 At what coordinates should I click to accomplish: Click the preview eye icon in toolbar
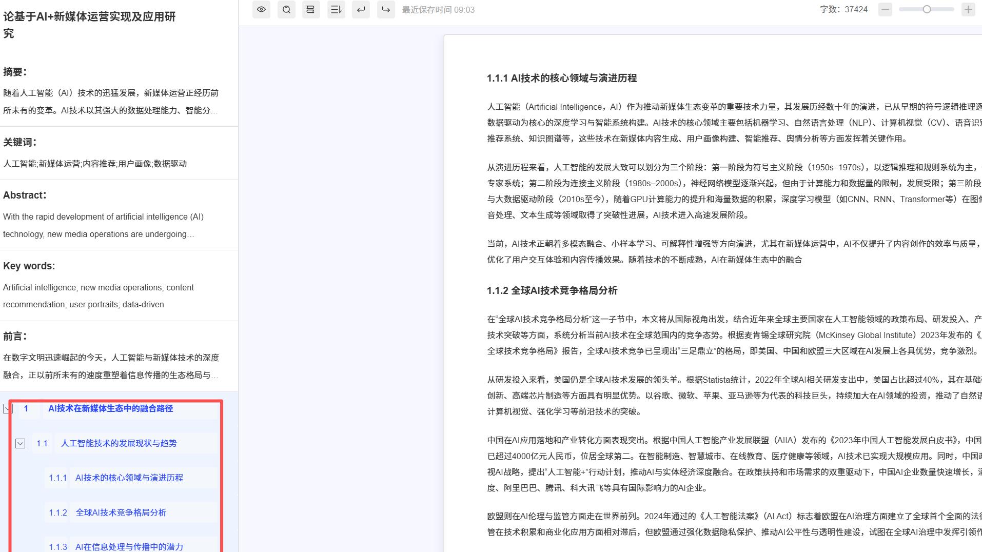tap(261, 9)
